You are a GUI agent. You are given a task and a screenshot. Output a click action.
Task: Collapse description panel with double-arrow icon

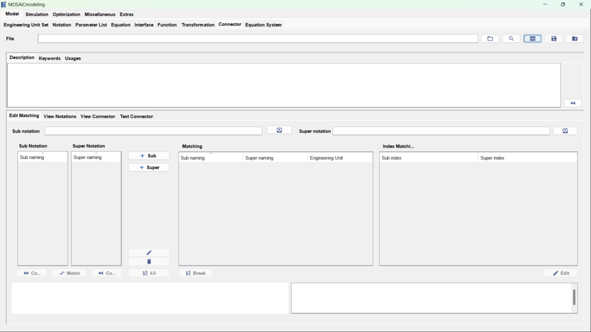573,103
